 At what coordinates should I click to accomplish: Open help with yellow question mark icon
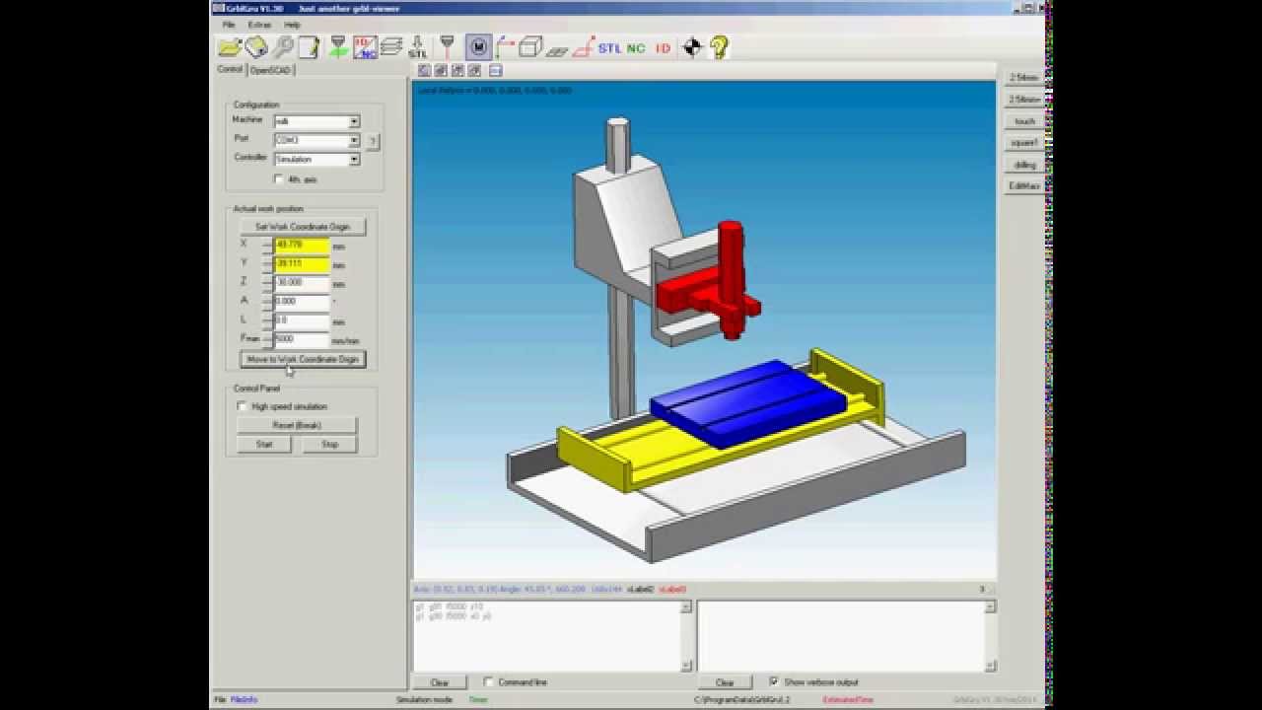point(719,46)
